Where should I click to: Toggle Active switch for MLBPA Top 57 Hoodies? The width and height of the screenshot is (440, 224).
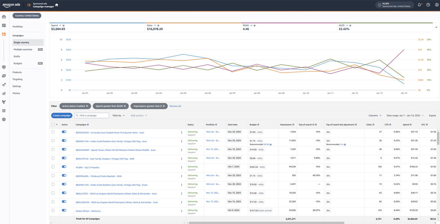(64, 167)
